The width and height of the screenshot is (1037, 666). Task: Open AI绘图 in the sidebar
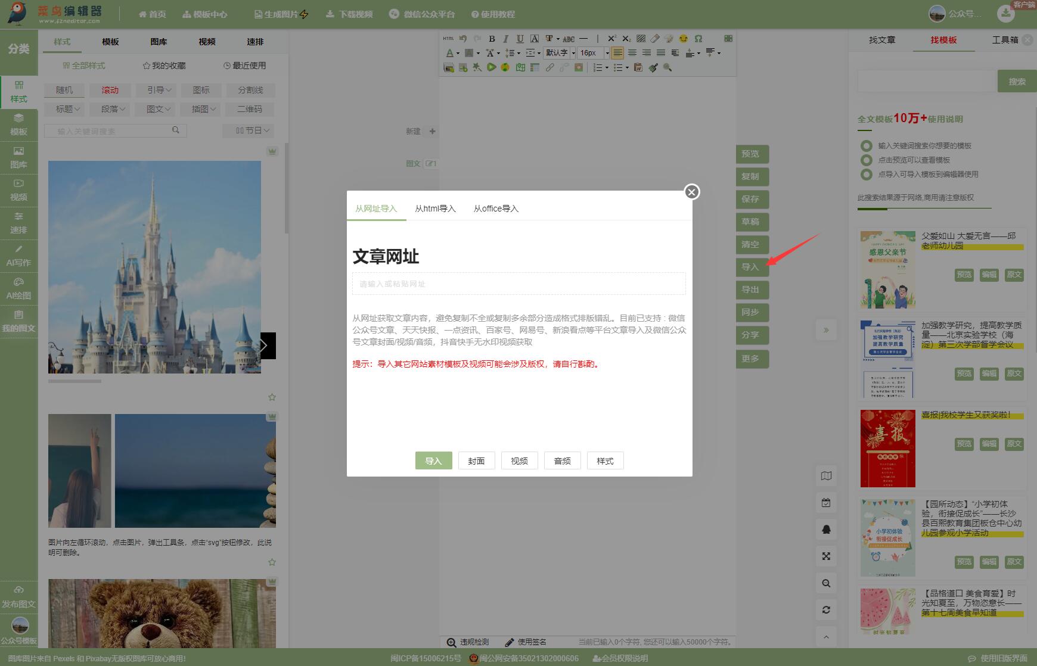coord(18,288)
